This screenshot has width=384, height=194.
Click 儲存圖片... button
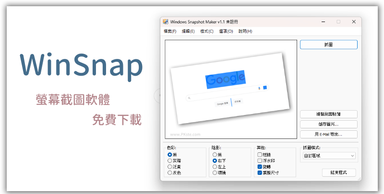[329, 124]
